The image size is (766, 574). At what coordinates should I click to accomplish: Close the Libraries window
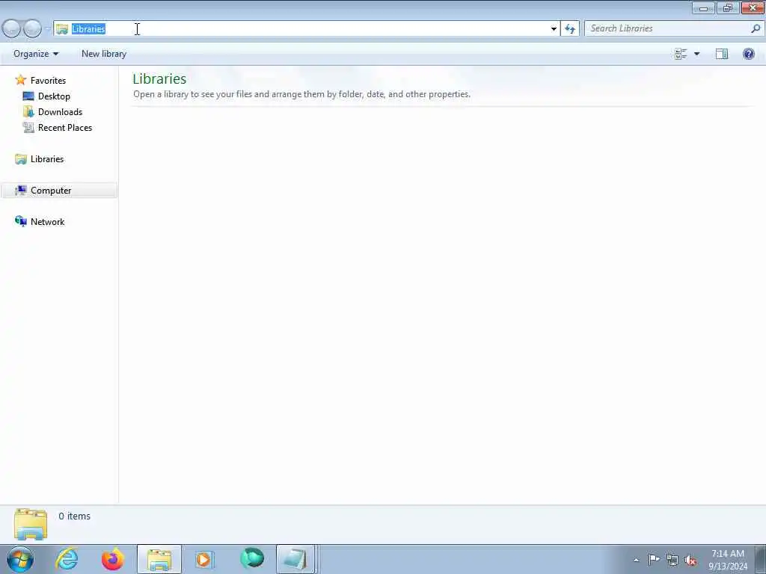[x=753, y=7]
